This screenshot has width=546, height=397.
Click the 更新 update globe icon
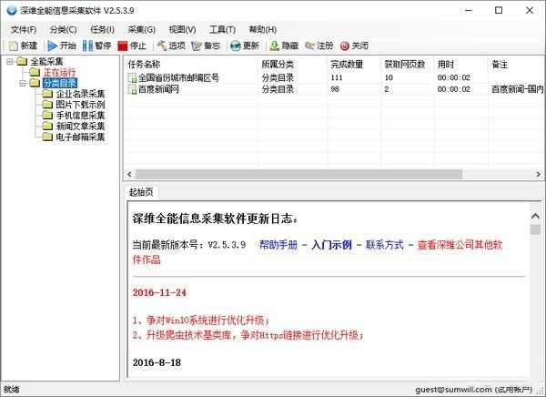236,46
